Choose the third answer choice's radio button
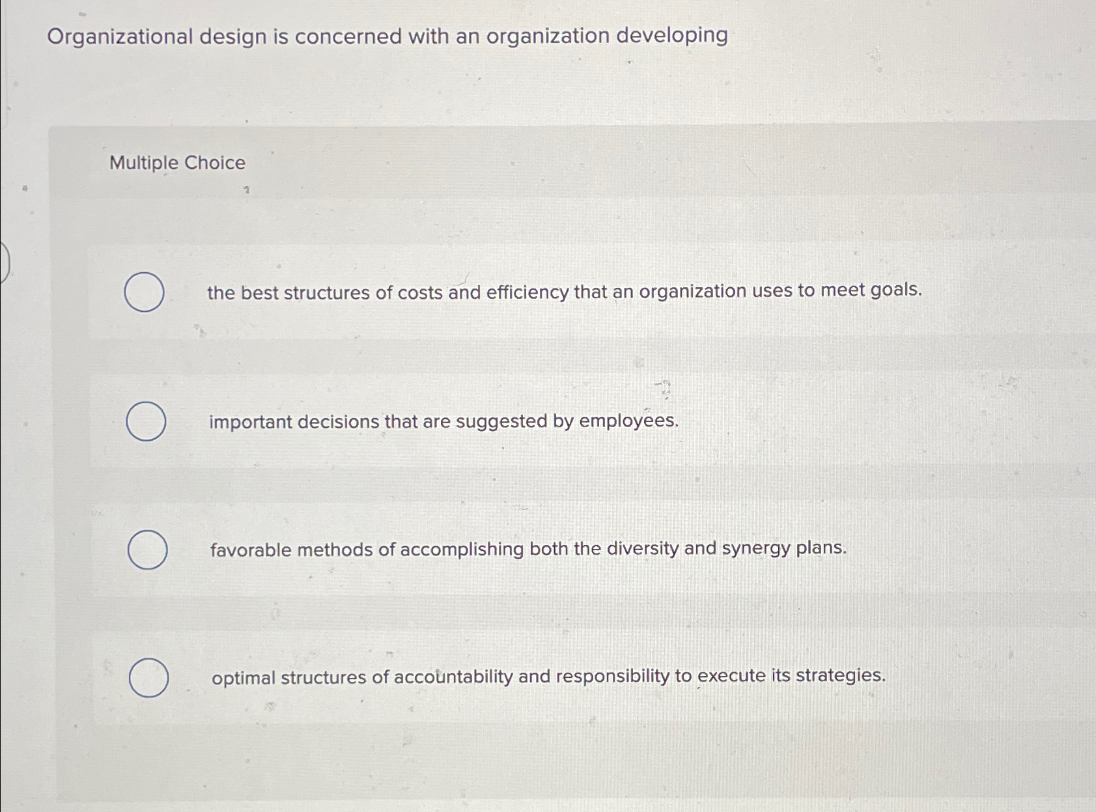 [147, 550]
